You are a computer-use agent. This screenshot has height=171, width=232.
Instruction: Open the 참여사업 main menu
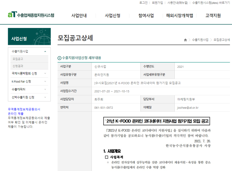(x=146, y=15)
